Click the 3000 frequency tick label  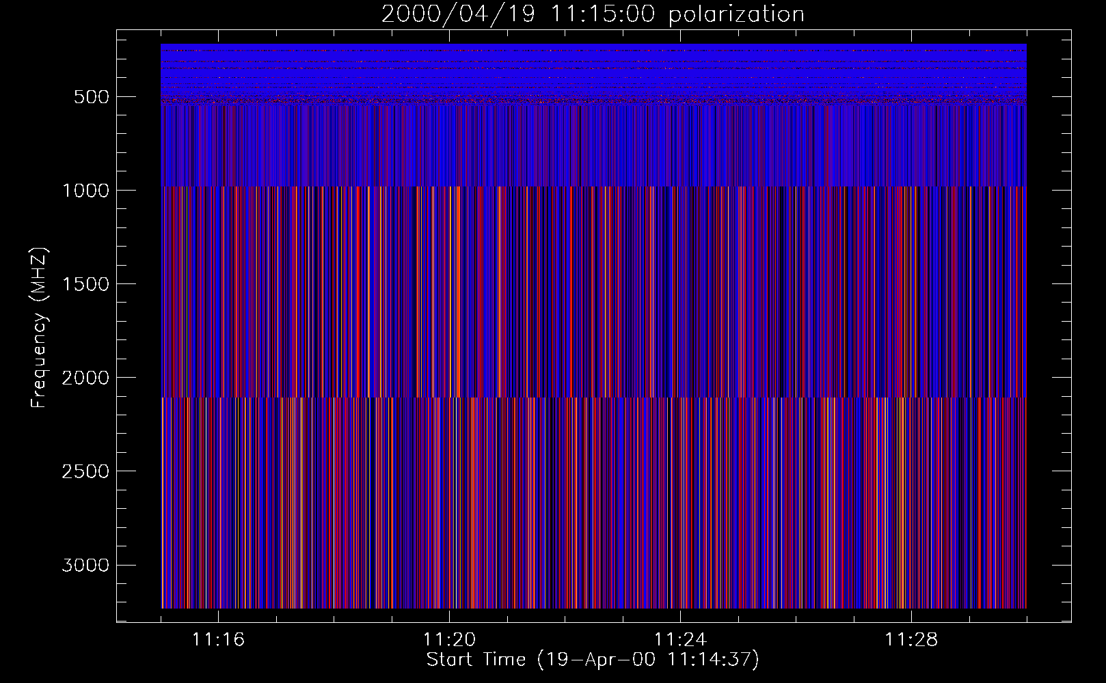[x=85, y=565]
